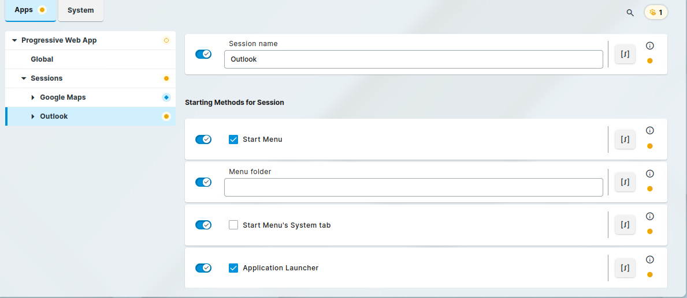
Task: Toggle the Session name activation switch
Action: (203, 54)
